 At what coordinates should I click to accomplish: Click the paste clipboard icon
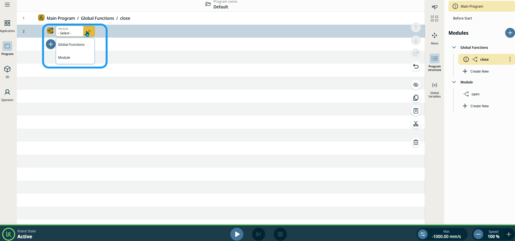[x=416, y=111]
